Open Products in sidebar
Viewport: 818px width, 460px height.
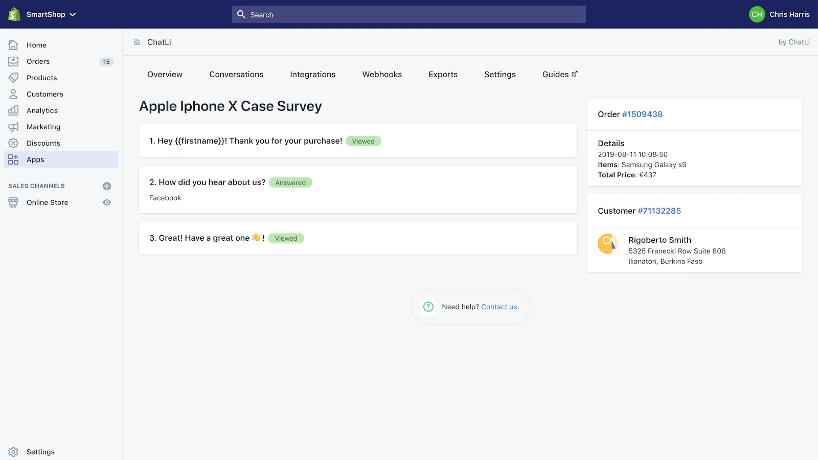click(41, 78)
